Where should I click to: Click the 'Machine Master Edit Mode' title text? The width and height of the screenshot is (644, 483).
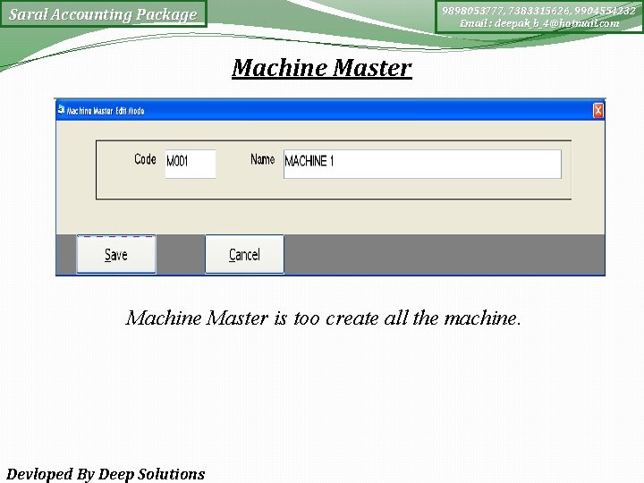point(106,111)
